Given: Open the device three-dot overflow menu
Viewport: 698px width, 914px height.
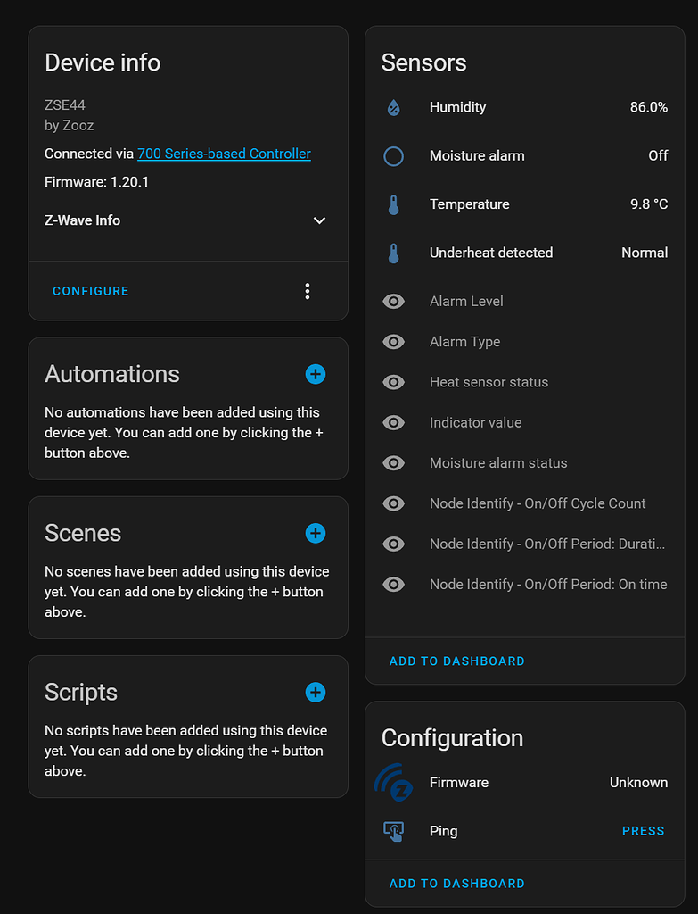Looking at the screenshot, I should coord(308,291).
